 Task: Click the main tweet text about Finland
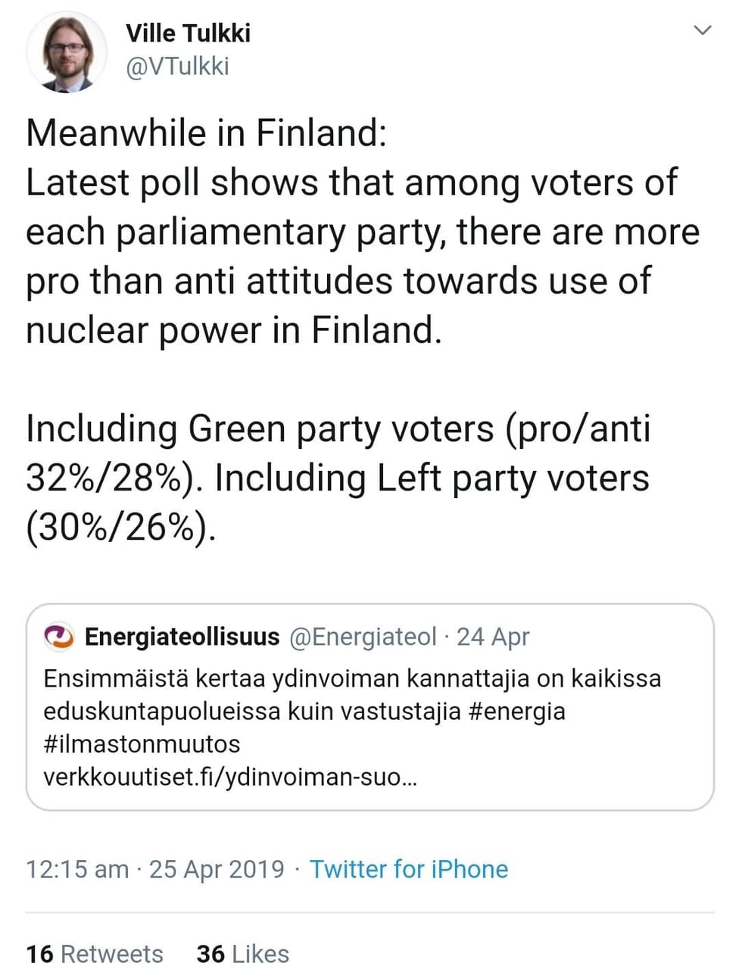click(x=363, y=232)
